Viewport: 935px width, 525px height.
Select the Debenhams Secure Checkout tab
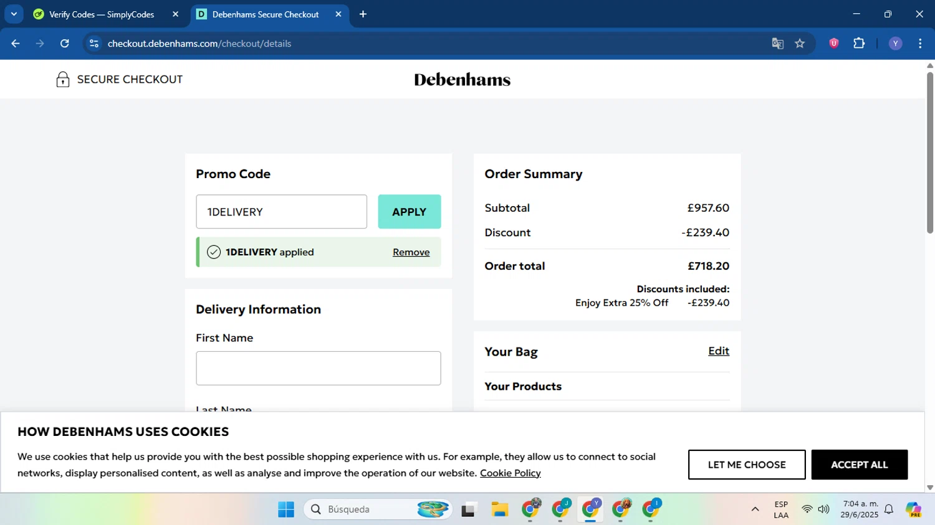(x=265, y=14)
